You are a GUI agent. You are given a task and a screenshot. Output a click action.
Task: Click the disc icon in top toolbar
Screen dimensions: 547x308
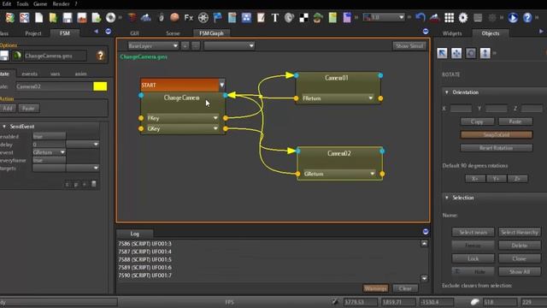pyautogui.click(x=110, y=17)
